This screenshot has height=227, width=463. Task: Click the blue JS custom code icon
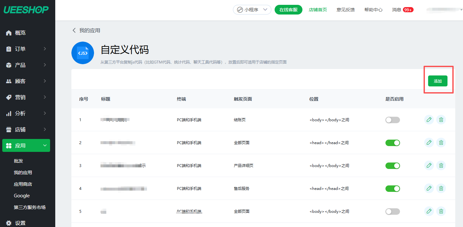point(83,53)
